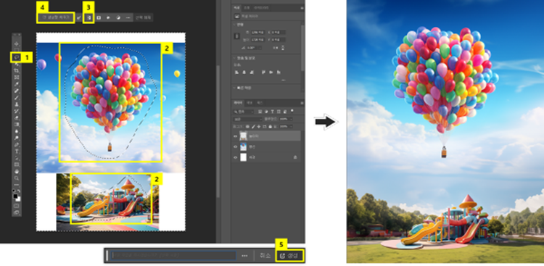
Task: Toggle lock transparent pixels
Action: click(247, 126)
